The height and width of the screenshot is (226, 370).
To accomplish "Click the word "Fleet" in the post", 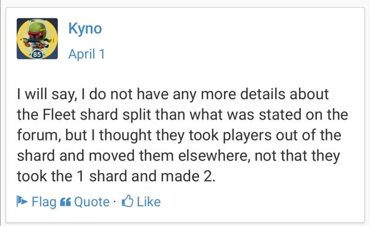I will click(59, 115).
